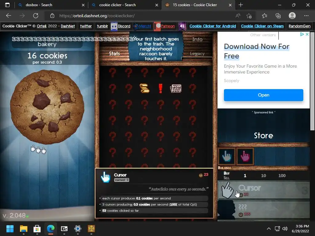Image resolution: width=315 pixels, height=236 pixels.
Task: Set buy amount to 1
Action: [x=245, y=175]
